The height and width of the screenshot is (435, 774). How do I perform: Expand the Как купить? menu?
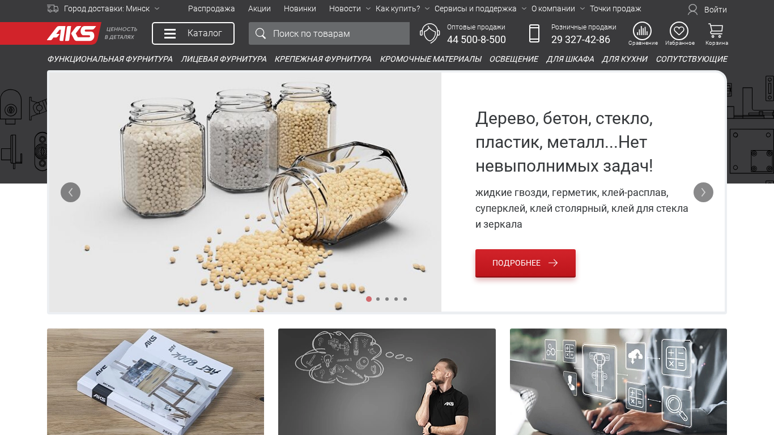[402, 8]
